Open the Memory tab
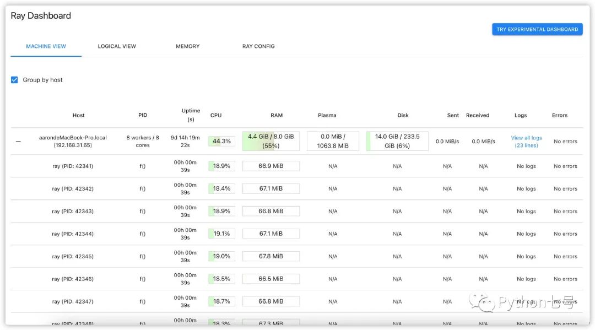Screen dimensions: 595x330 pos(187,46)
